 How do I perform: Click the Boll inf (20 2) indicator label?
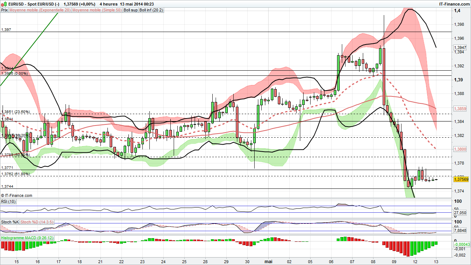pyautogui.click(x=151, y=10)
